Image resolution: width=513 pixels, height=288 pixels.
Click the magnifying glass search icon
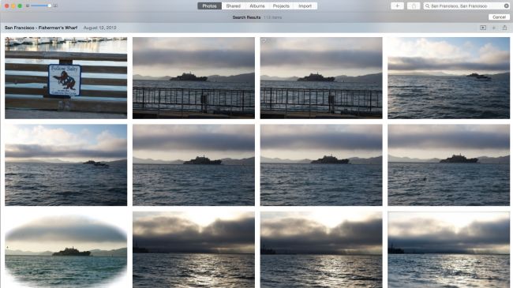tap(427, 6)
